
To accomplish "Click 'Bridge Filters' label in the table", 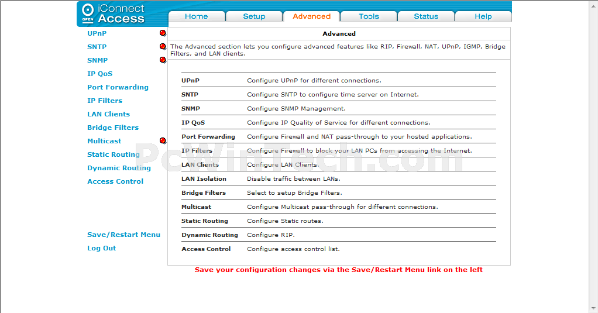I will coord(204,193).
